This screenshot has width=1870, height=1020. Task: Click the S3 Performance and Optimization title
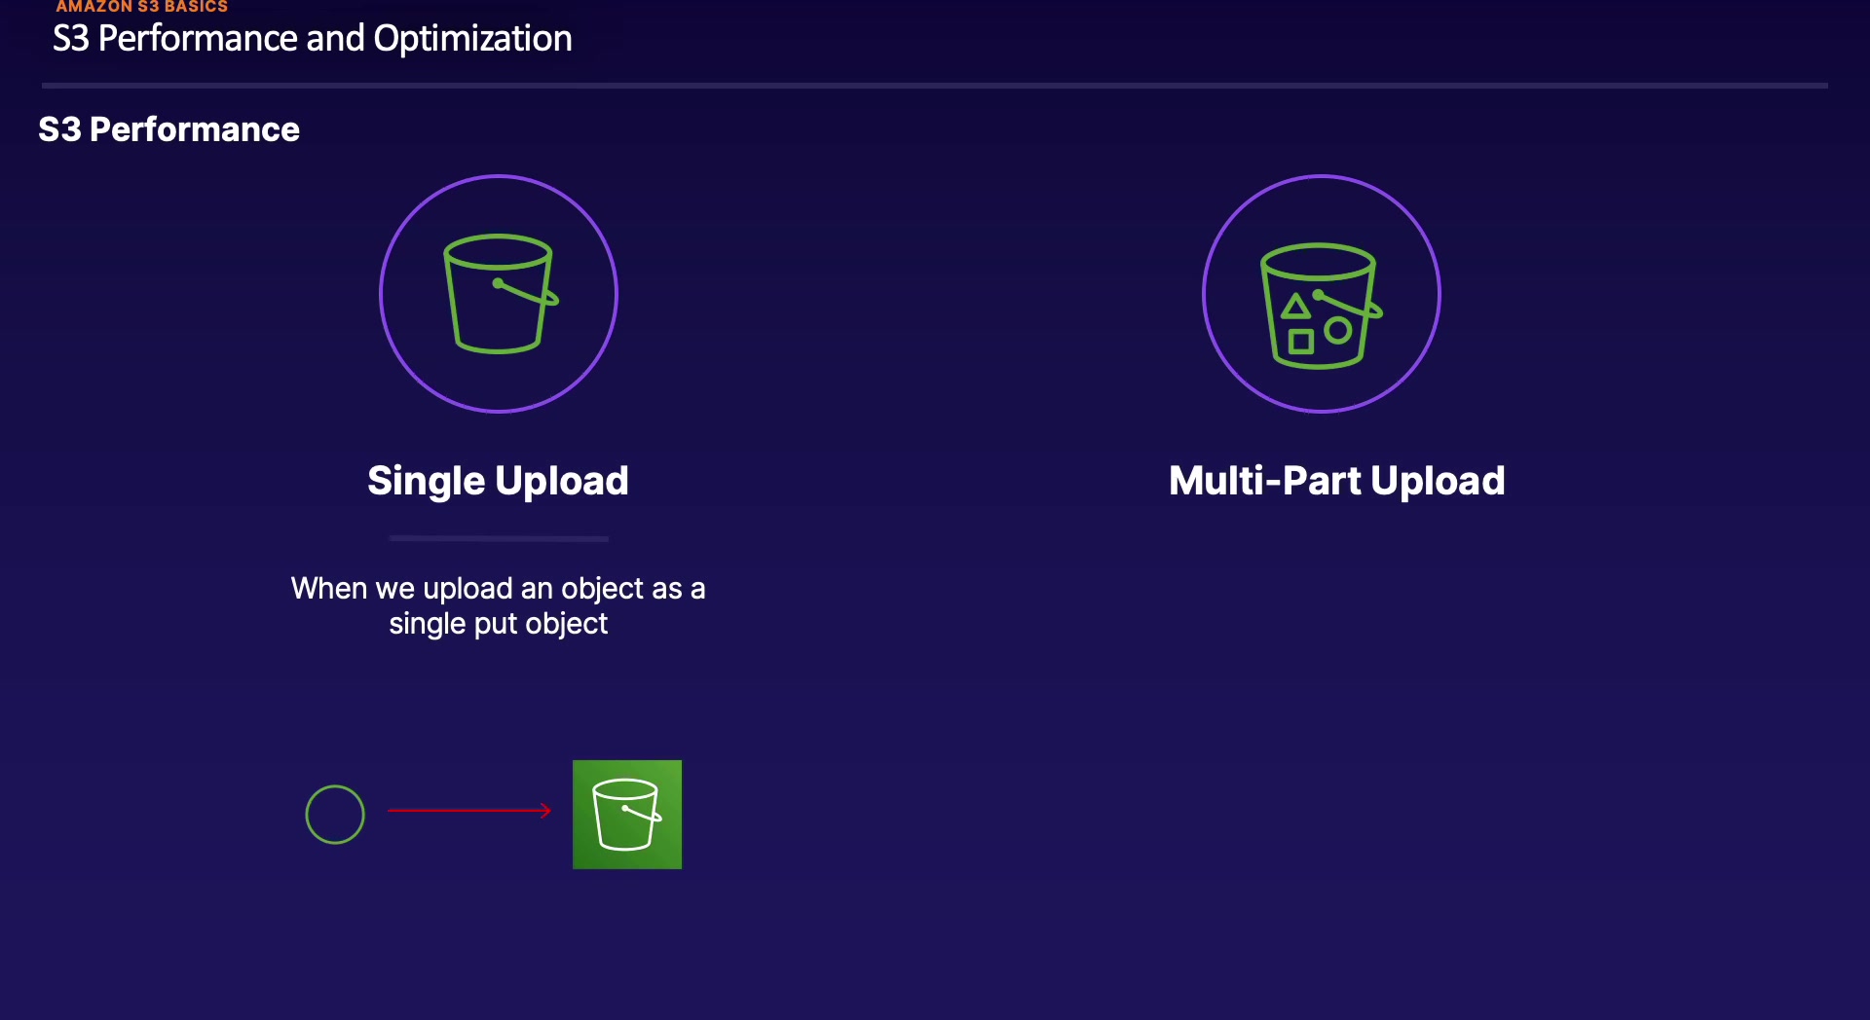[x=312, y=39]
